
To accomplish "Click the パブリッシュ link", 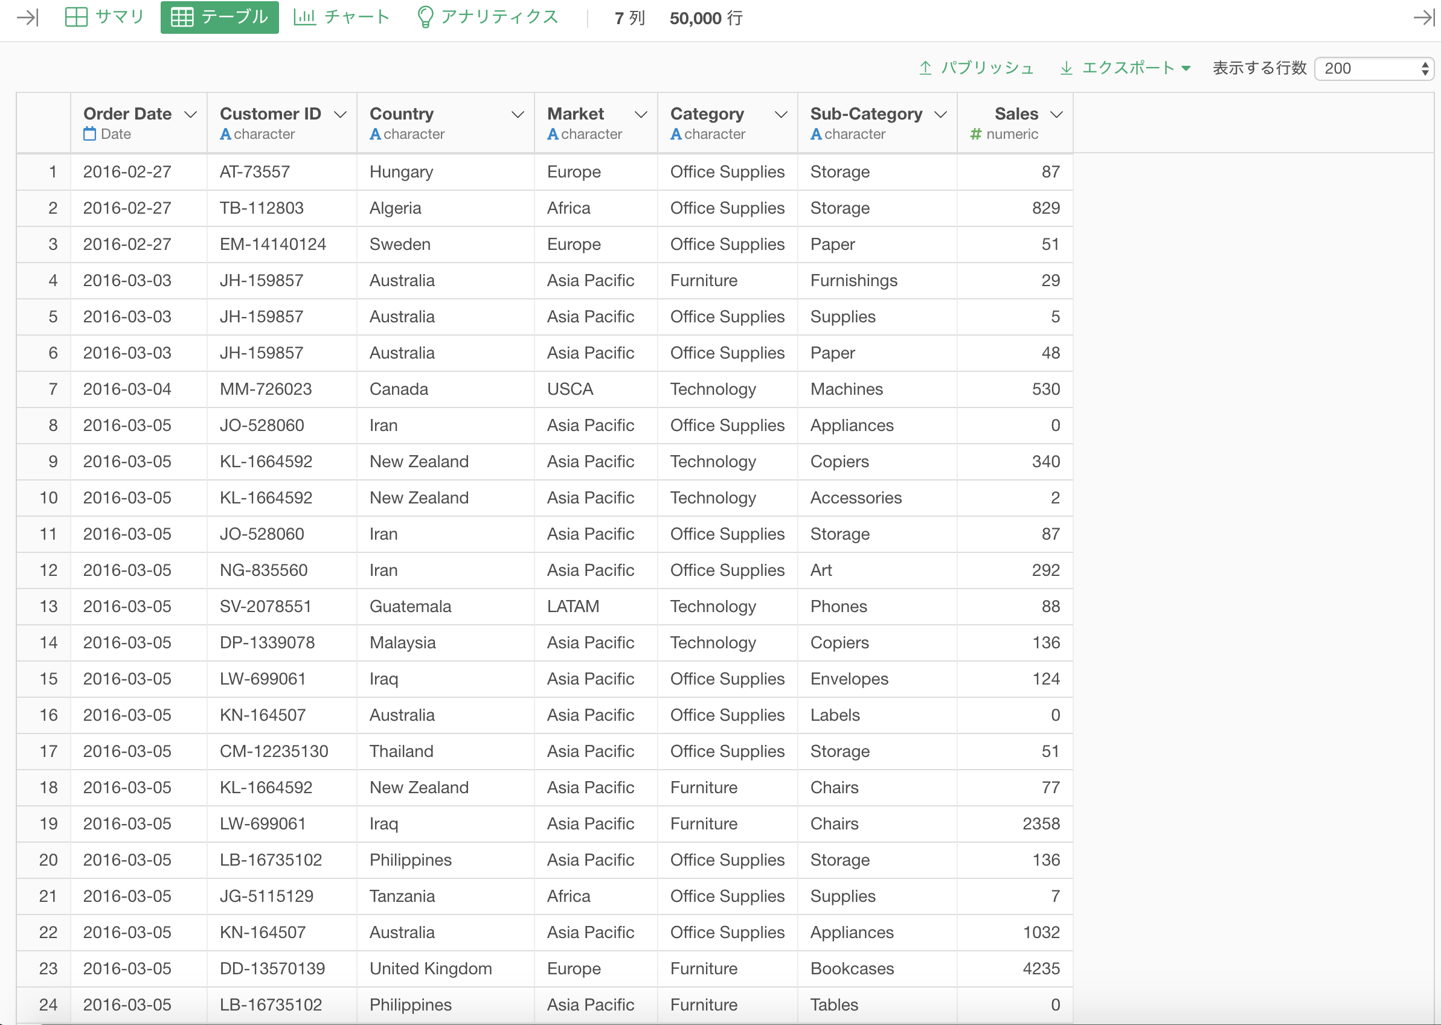I will tap(976, 68).
